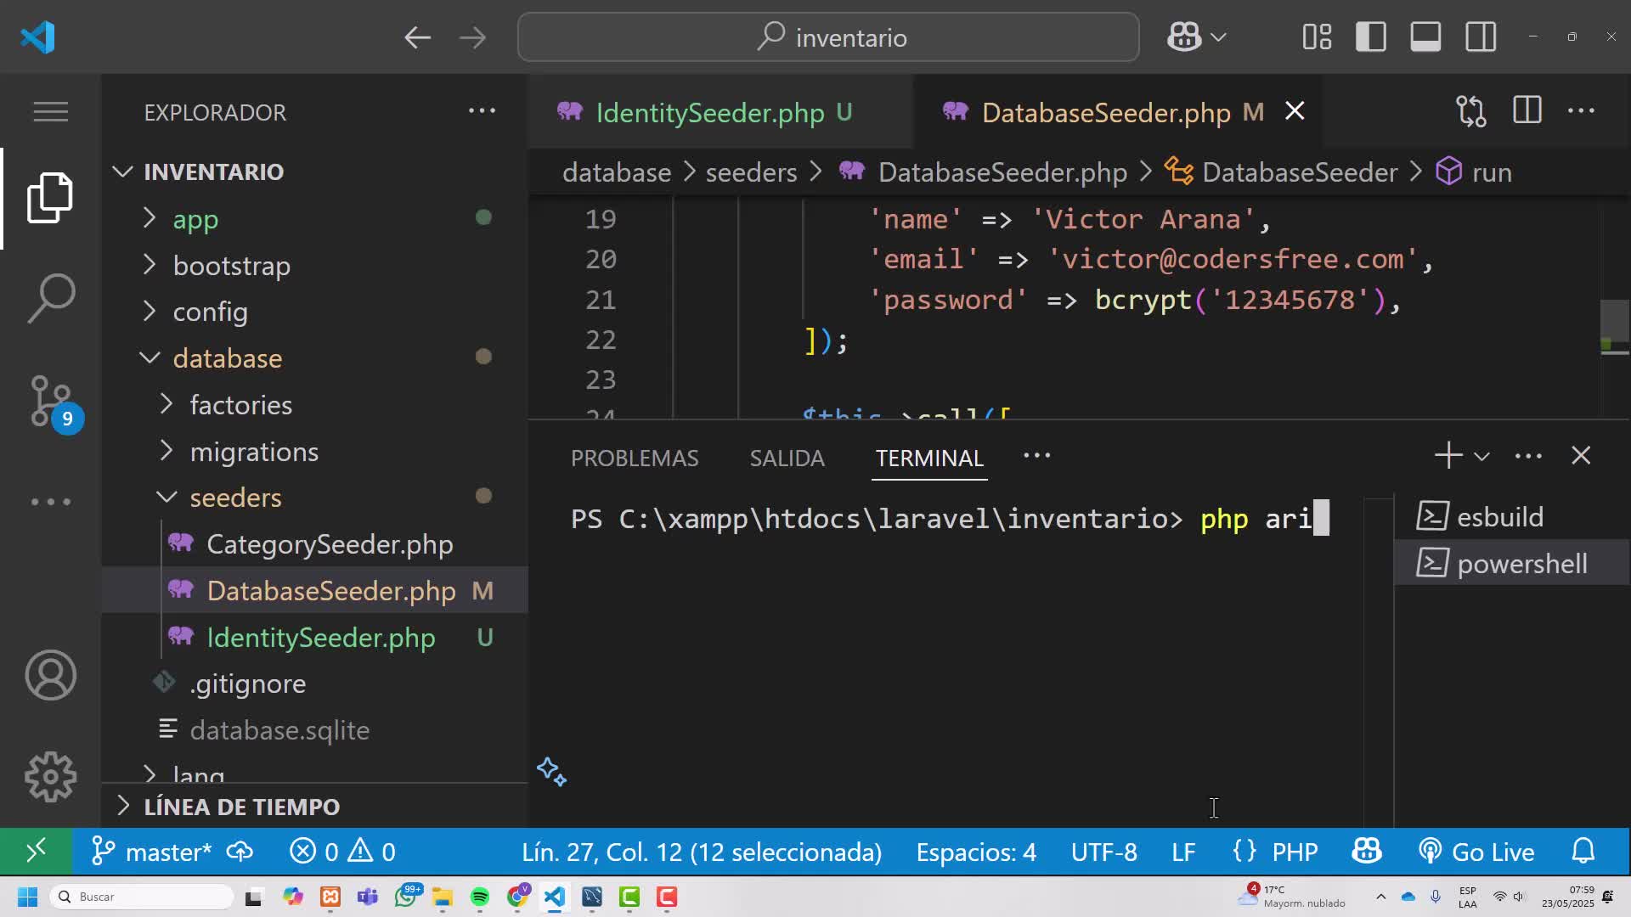Go to line via Lín. 27, Col. 12
Viewport: 1631px width, 917px height.
702,852
